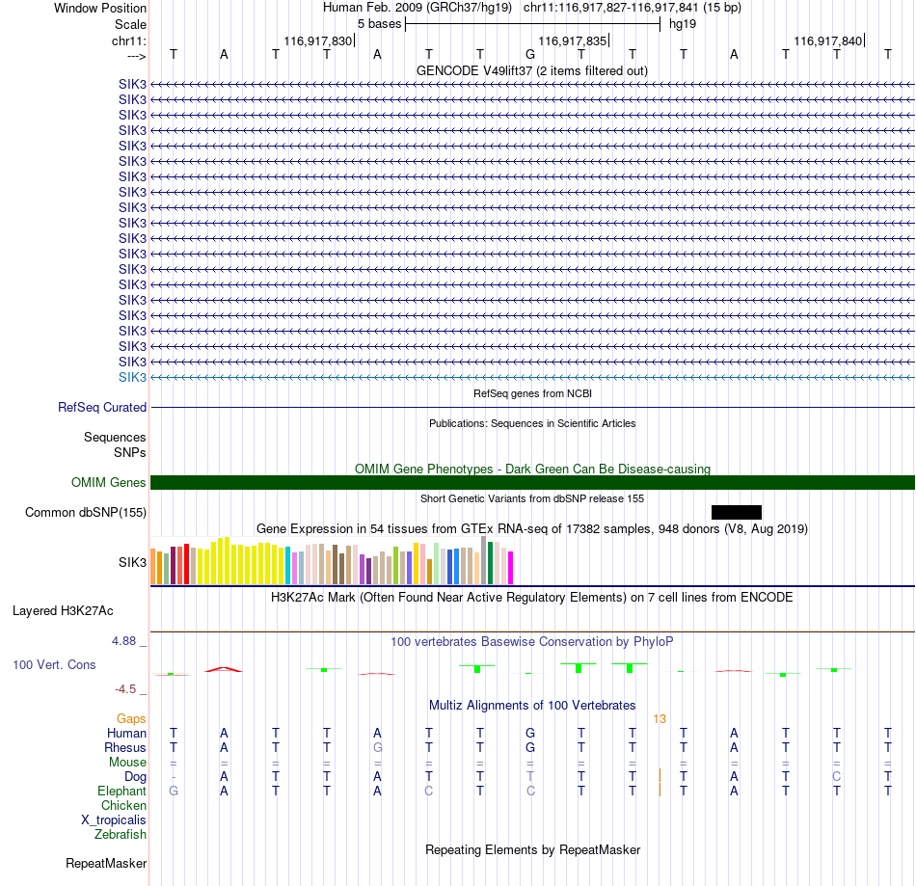Screen dimensions: 916x886
Task: Click the 116,917,840 coordinate marker
Action: click(828, 40)
